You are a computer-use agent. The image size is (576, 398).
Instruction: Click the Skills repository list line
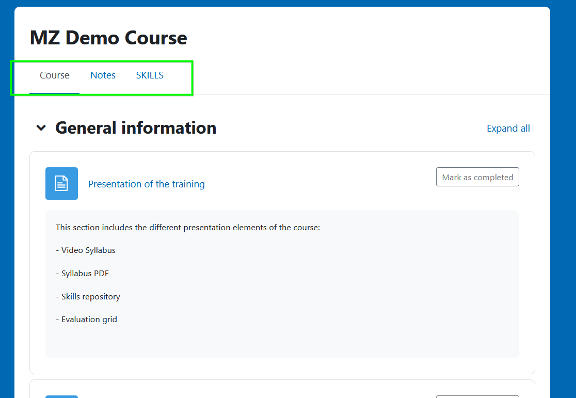coord(88,297)
